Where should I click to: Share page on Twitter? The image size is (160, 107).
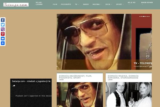[3, 25]
